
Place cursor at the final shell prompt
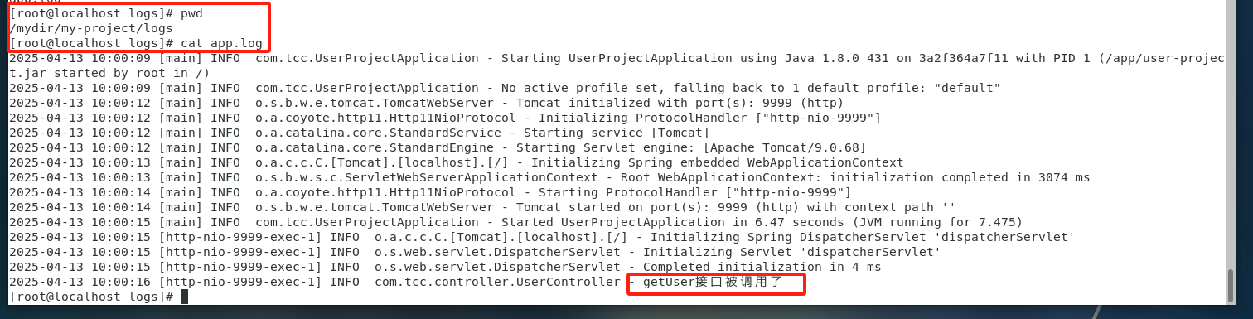(184, 297)
